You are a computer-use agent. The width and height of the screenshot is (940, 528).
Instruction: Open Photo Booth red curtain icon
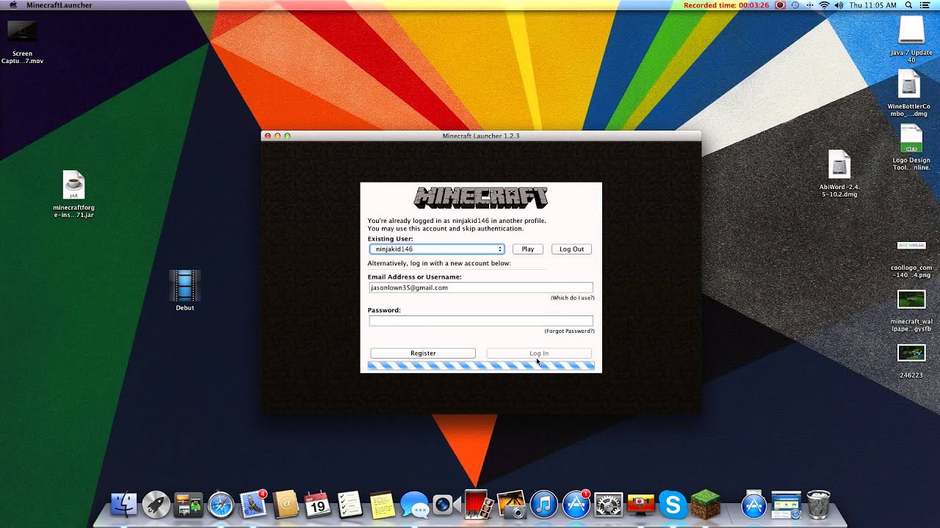478,505
